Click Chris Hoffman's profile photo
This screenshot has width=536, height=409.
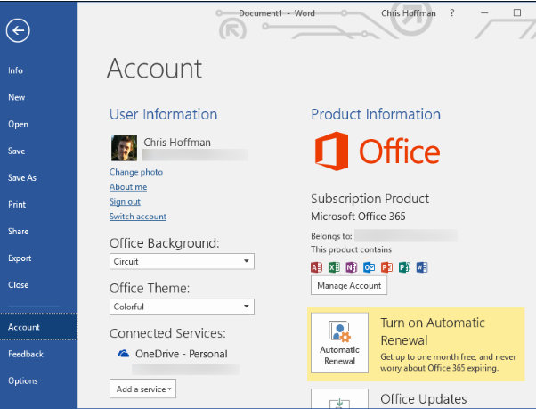pos(124,148)
